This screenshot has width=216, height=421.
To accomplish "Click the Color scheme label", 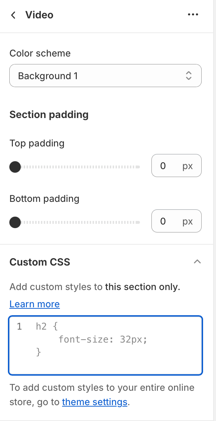I will 40,53.
